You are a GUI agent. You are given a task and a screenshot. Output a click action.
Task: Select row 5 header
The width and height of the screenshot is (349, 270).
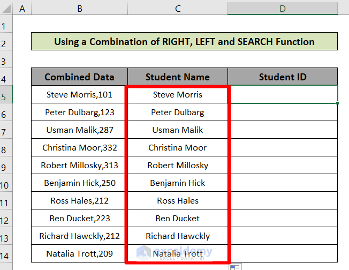coord(6,95)
